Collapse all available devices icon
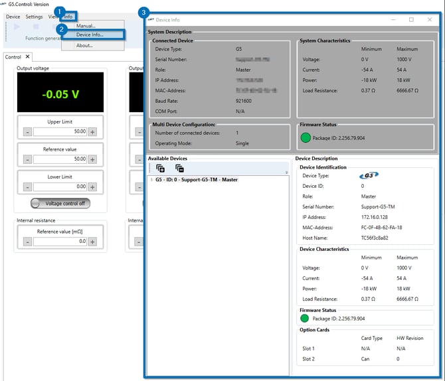This screenshot has width=445, height=381. (179, 169)
